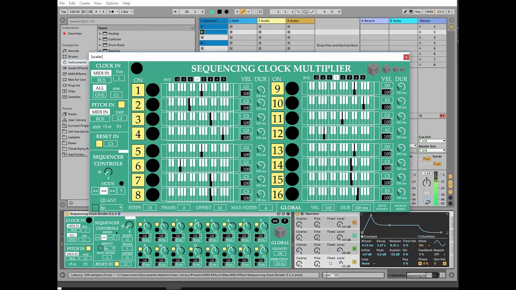This screenshot has width=516, height=290.
Task: Click the BIG button in device view
Action: 275,221
